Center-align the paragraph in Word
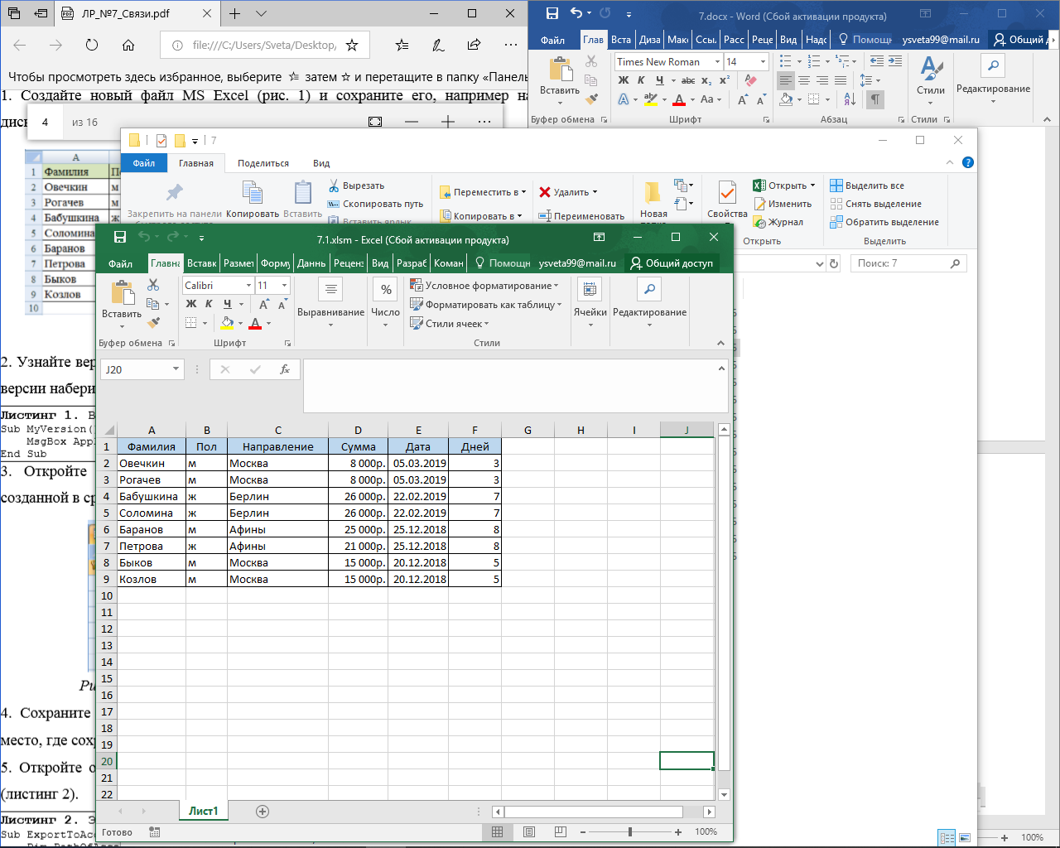Image resolution: width=1060 pixels, height=848 pixels. (804, 80)
